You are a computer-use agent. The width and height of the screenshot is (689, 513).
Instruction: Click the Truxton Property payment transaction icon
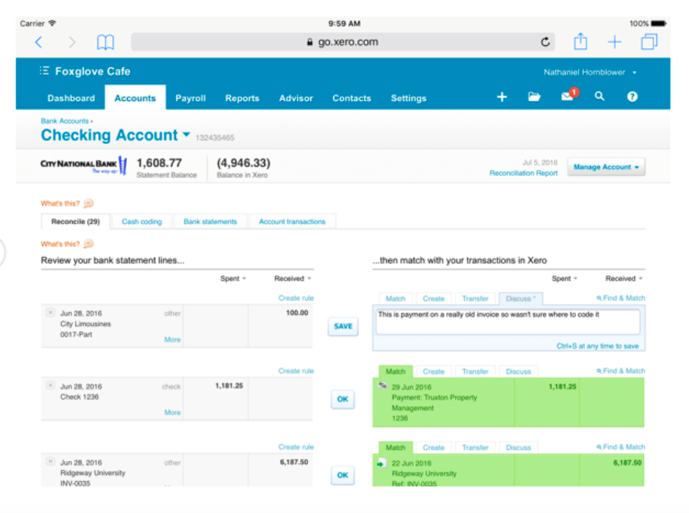[382, 385]
